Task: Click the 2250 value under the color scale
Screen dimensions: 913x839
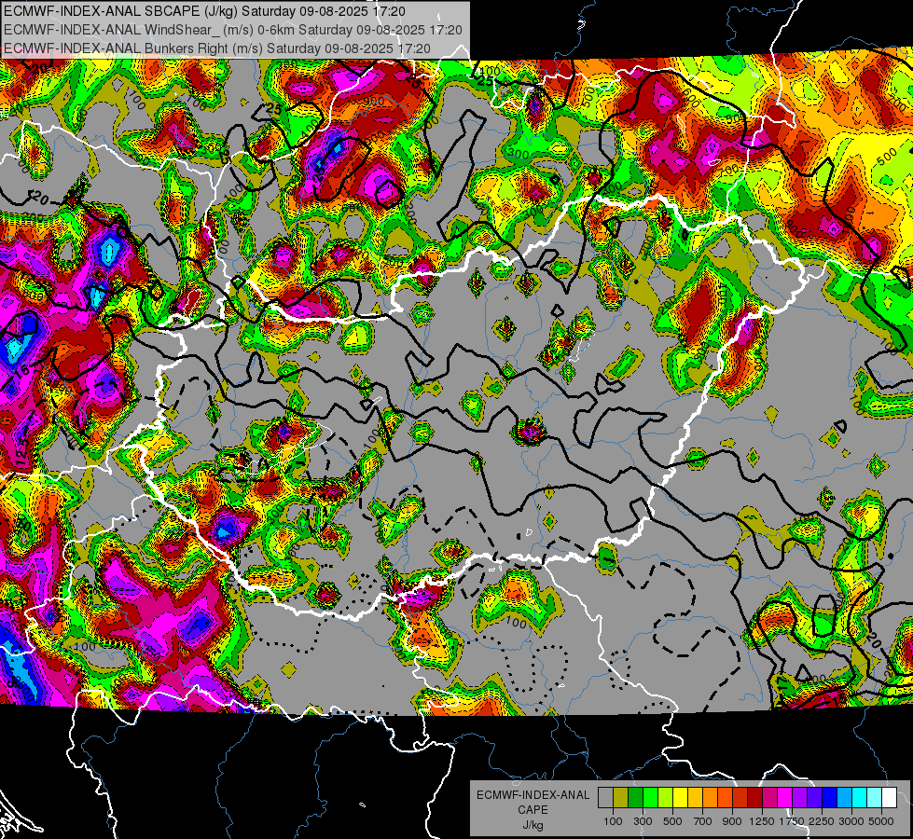Action: point(822,821)
